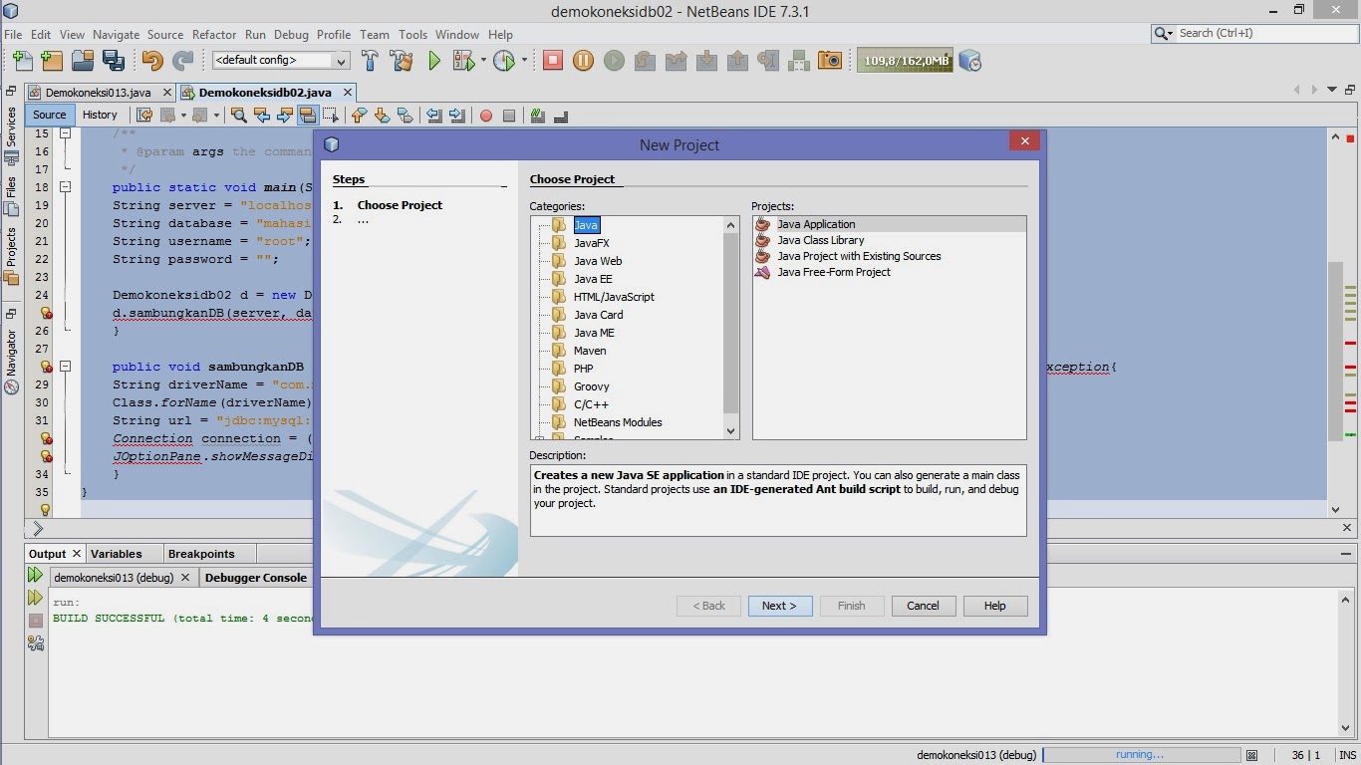1361x765 pixels.
Task: Click the memory usage bar 109,8/162,0MB
Action: (x=905, y=61)
